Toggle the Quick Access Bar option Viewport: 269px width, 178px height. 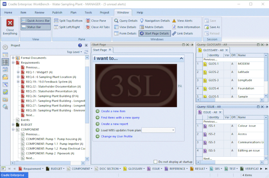click(x=36, y=21)
